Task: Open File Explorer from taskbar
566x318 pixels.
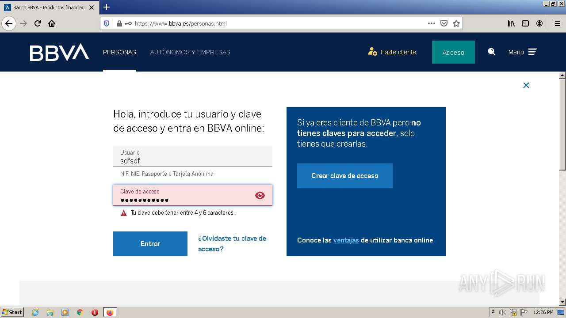Action: (x=50, y=312)
